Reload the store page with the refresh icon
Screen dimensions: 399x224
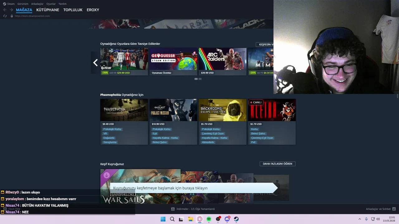(5, 16)
